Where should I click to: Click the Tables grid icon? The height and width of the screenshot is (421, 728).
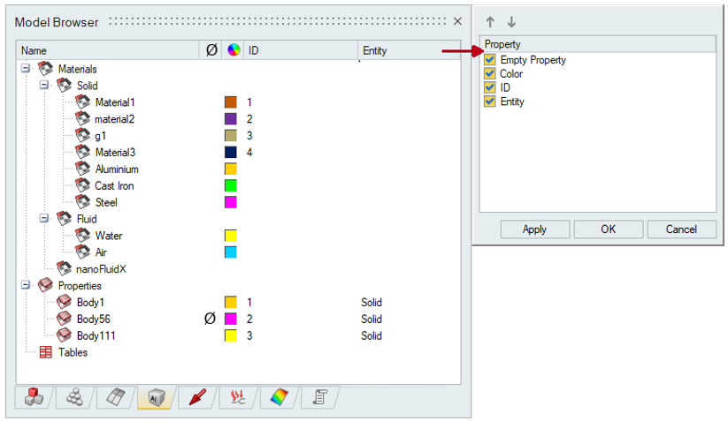pos(45,352)
